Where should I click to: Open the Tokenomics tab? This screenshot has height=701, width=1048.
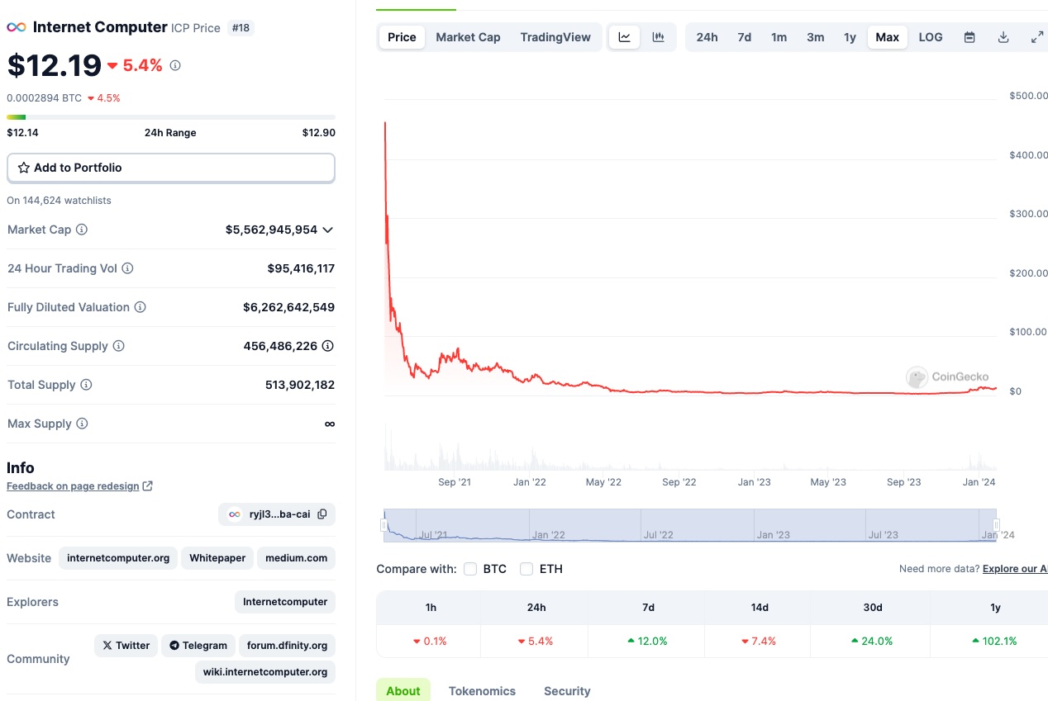pyautogui.click(x=482, y=690)
